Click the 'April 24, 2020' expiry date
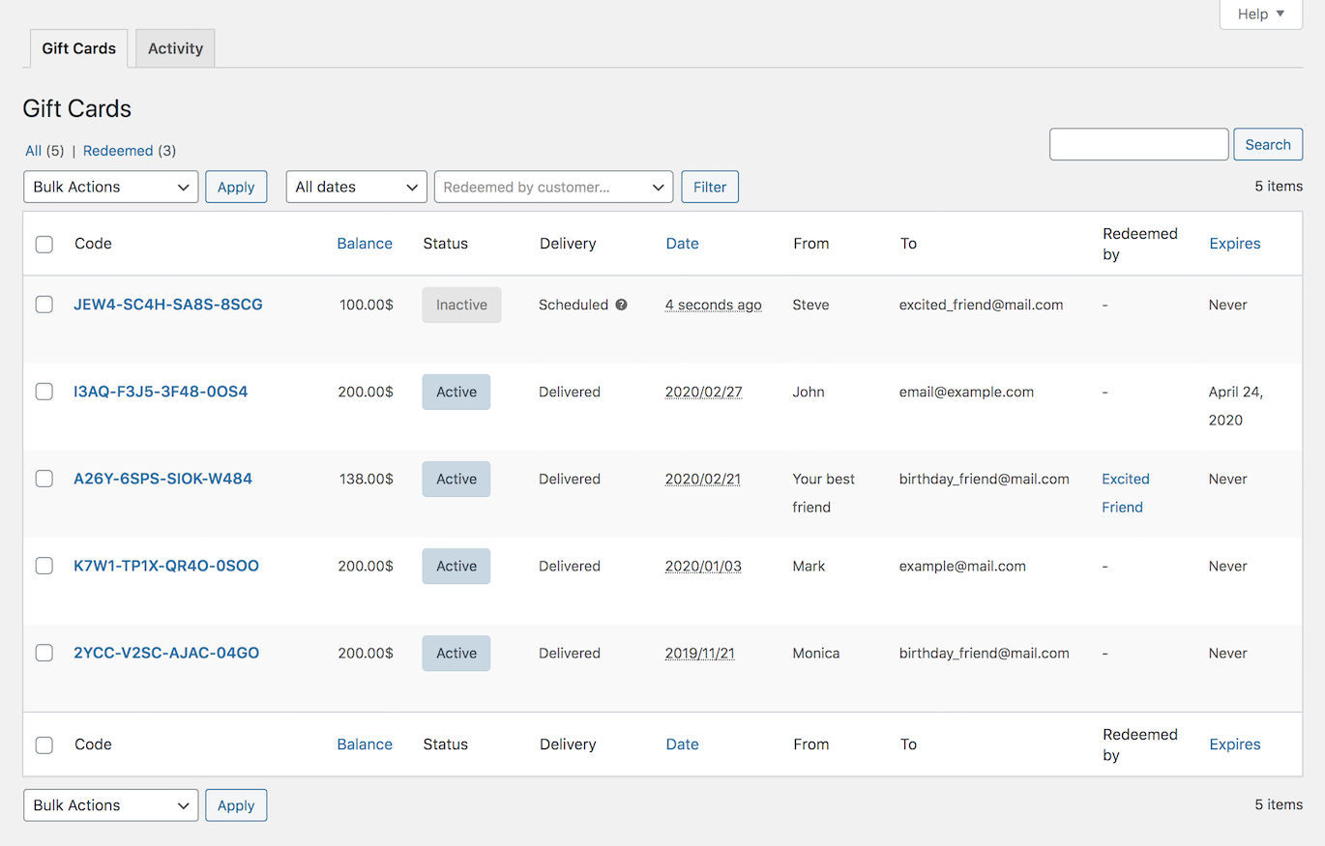Screen dimensions: 1325x846 click(1236, 406)
